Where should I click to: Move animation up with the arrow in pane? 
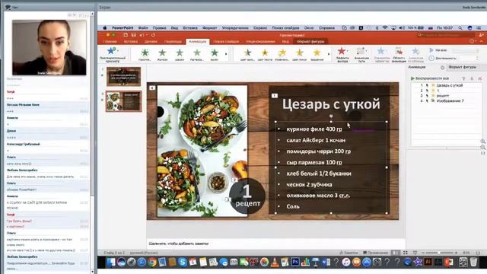tap(463, 78)
